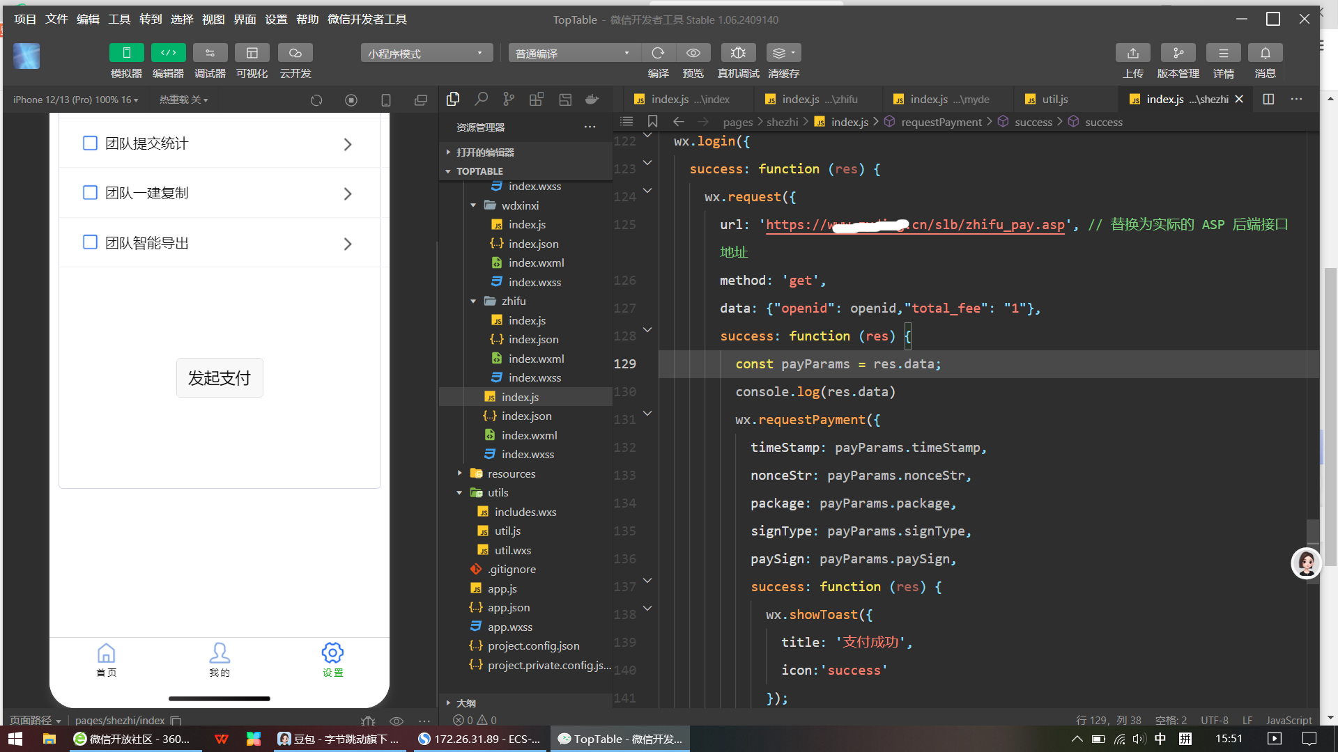1338x752 pixels.
Task: Check the 团队提交统计 checkbox
Action: [90, 143]
